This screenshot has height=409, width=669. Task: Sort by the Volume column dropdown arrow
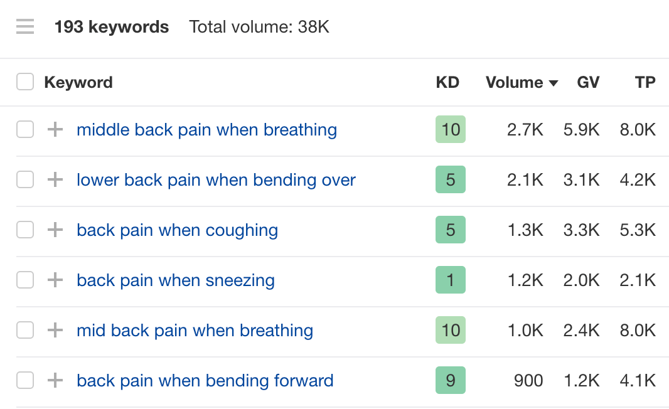553,83
